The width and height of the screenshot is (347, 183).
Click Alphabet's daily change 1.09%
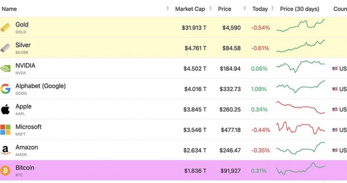coord(259,89)
